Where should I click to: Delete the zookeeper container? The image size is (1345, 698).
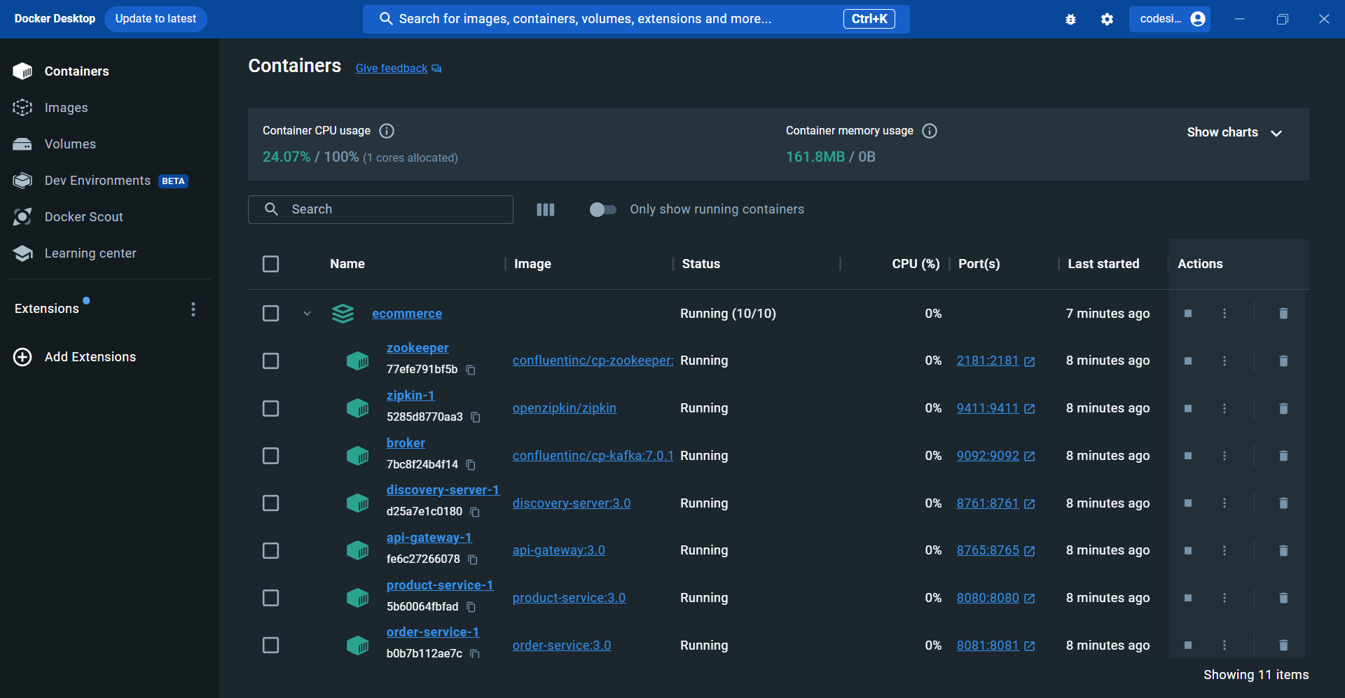click(1283, 361)
